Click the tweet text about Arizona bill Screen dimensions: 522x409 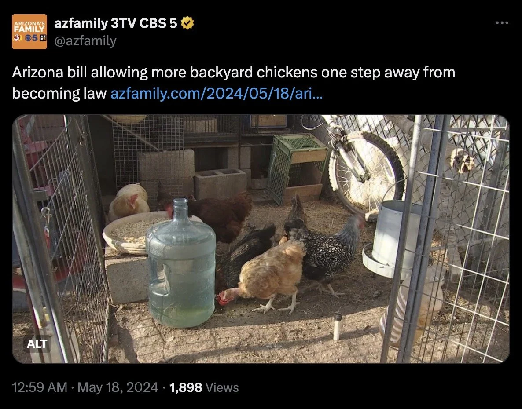(x=233, y=83)
